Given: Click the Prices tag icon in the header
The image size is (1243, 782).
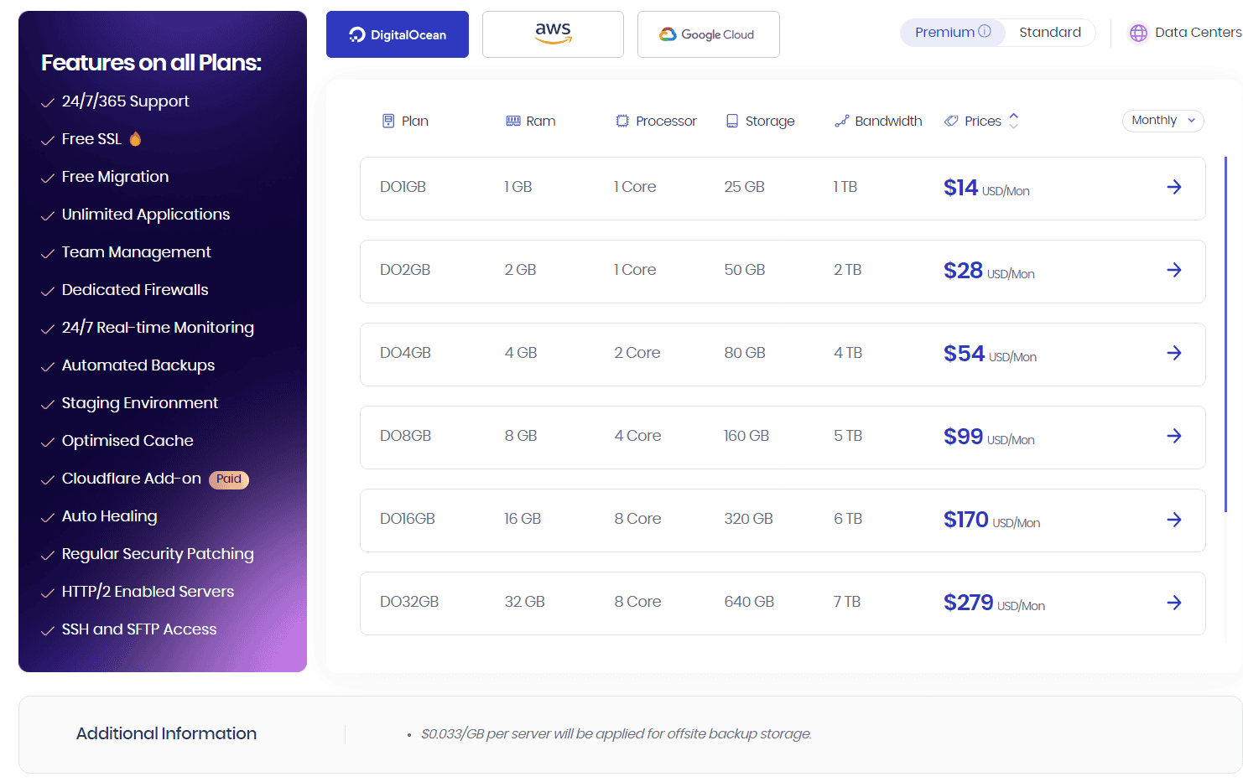Looking at the screenshot, I should click(951, 121).
